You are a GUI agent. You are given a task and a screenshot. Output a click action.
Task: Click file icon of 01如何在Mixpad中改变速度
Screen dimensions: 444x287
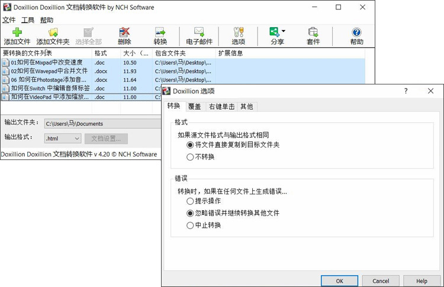click(x=5, y=63)
